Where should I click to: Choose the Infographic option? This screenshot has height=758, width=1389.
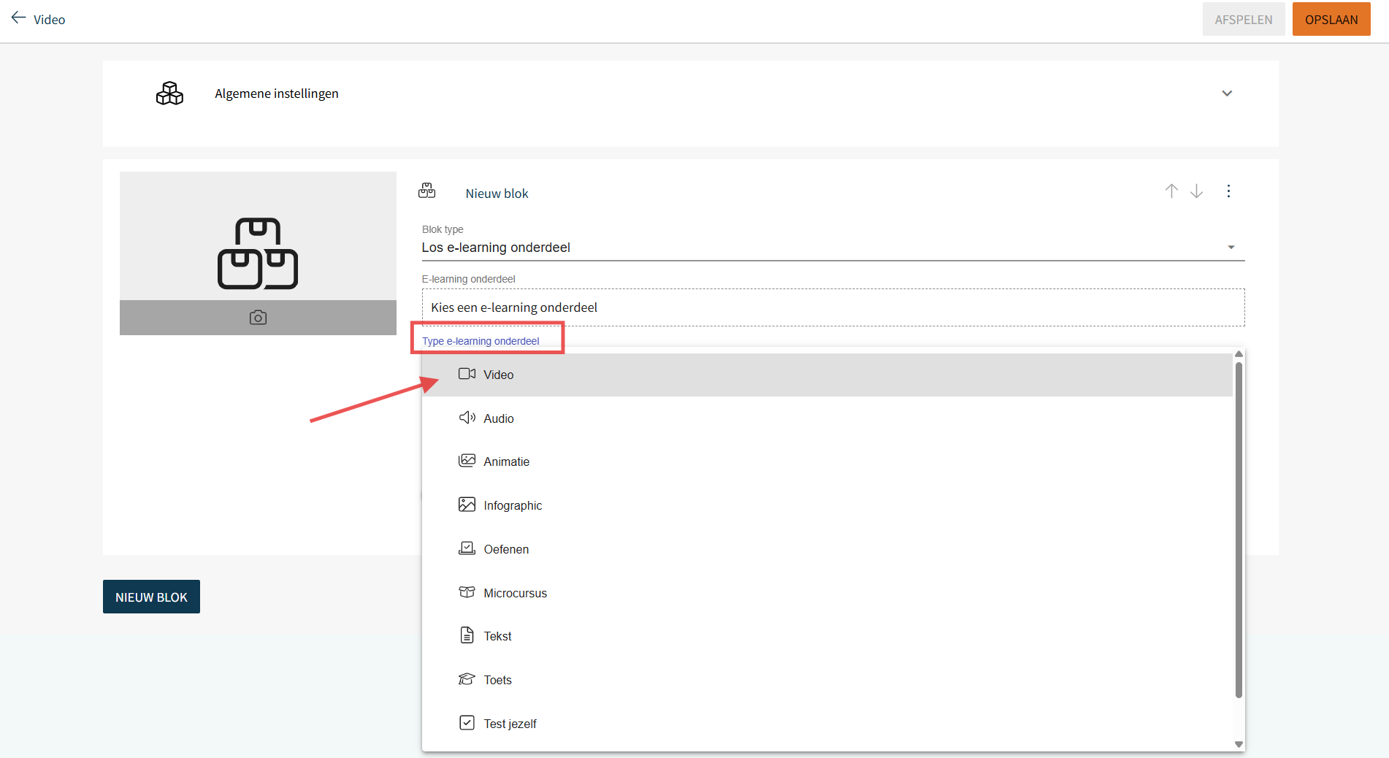pos(513,505)
